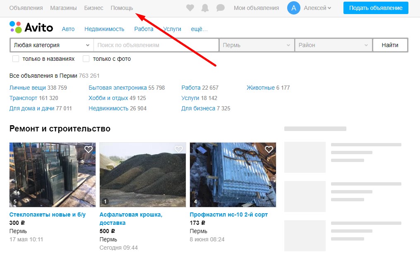The image size is (420, 255).
Task: Click date '8 июня 08:24'
Action: coord(207,239)
